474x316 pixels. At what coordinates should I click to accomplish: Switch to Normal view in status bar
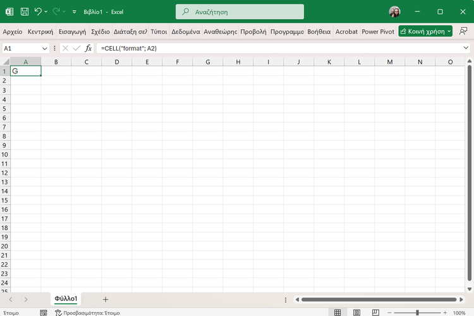tap(337, 312)
